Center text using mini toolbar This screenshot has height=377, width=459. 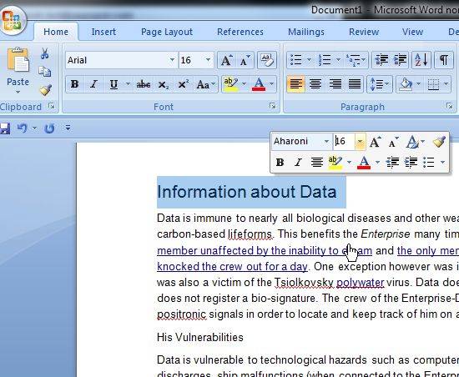(316, 162)
